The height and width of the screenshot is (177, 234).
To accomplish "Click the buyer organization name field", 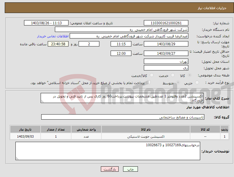I will click(122, 30).
